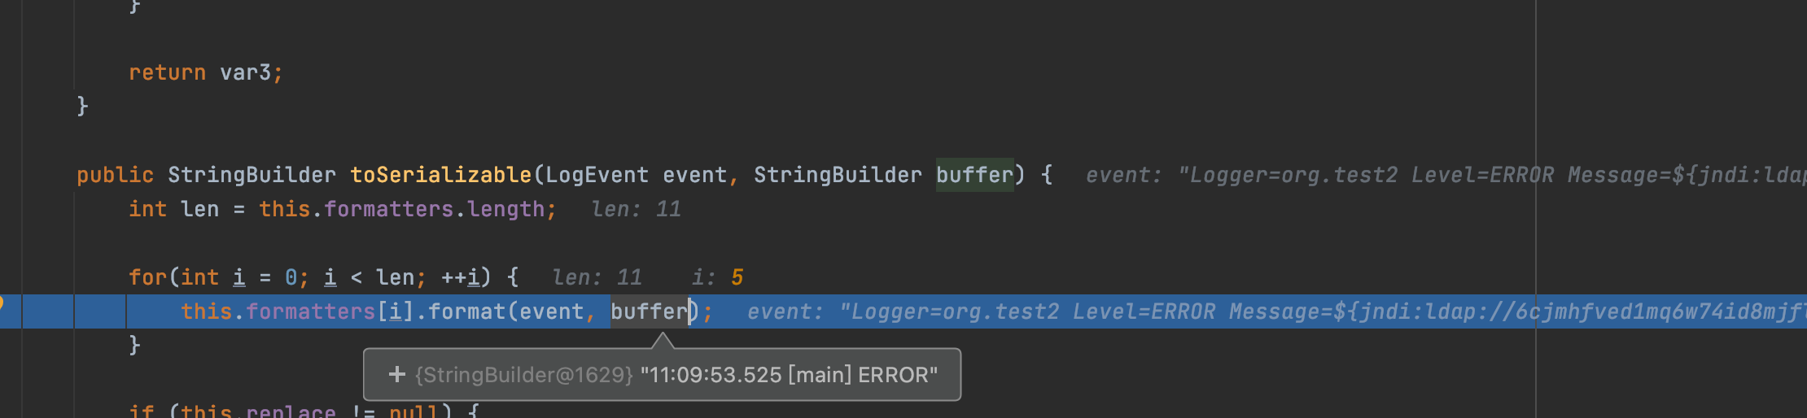
Task: Click the debugger tooltip value "11:09:53.525 [main] ERROR"
Action: (x=789, y=375)
